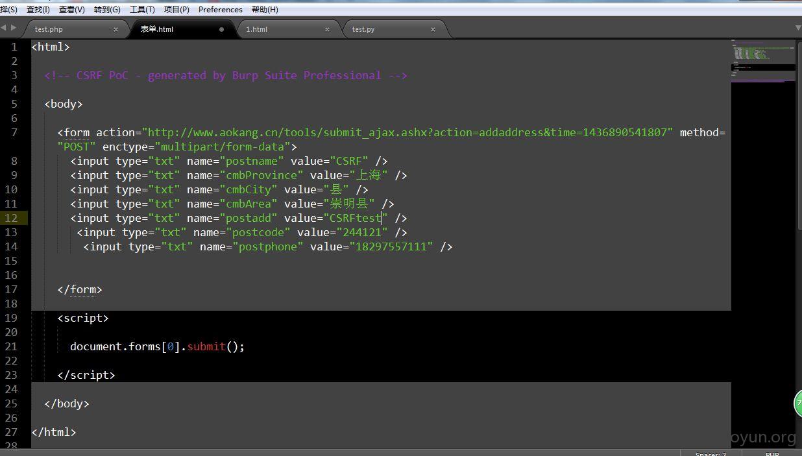802x456 pixels.
Task: Switch to the test.php tab
Action: pyautogui.click(x=49, y=29)
